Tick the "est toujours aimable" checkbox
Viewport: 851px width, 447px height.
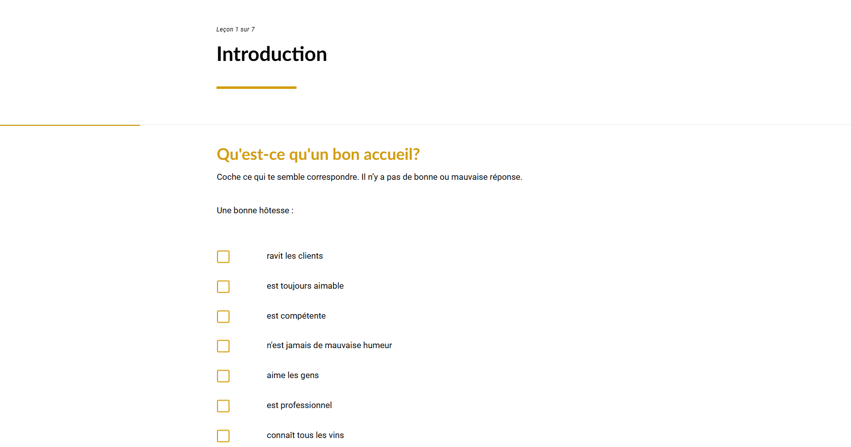click(x=223, y=287)
